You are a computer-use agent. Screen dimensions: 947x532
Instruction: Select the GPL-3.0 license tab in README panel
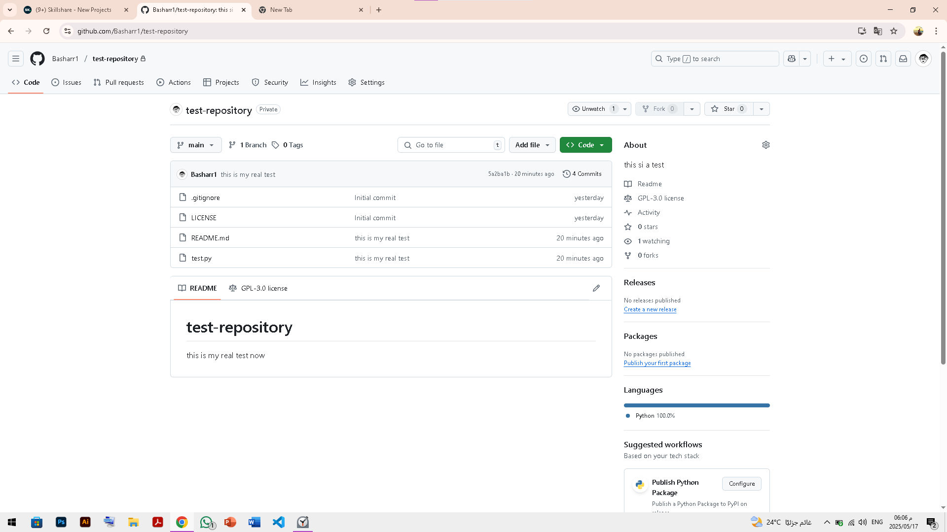258,288
